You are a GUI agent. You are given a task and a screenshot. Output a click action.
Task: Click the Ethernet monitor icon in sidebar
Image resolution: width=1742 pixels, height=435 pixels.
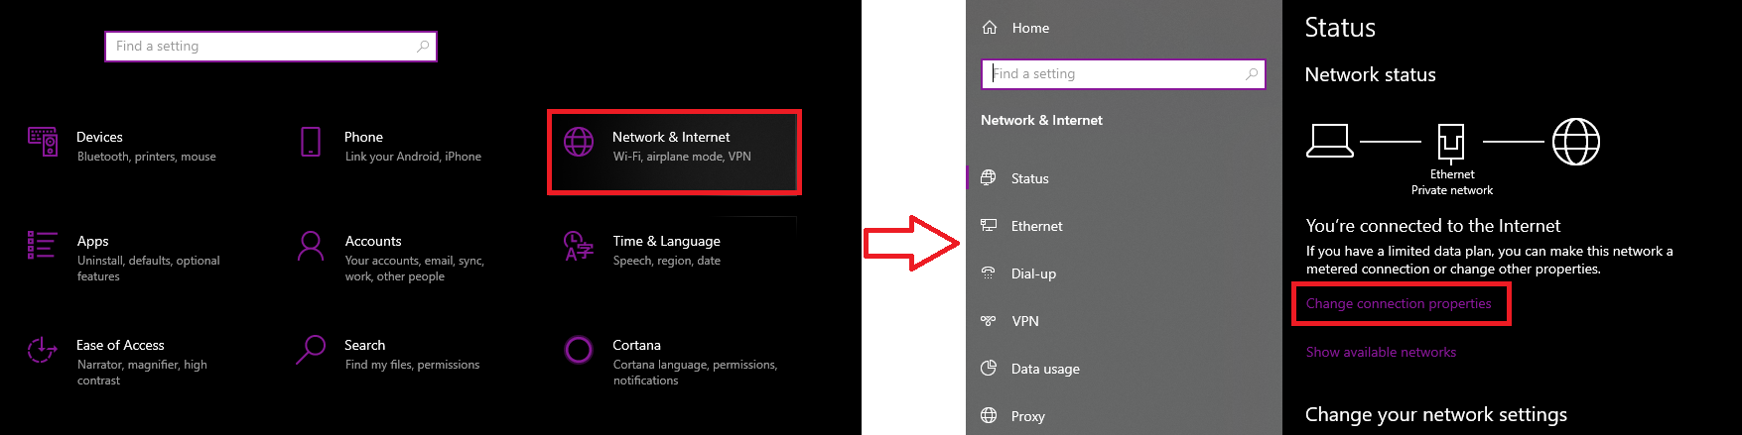click(x=989, y=225)
